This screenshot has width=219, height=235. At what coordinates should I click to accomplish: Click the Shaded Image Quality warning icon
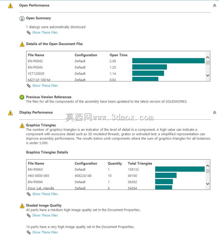[22, 206]
